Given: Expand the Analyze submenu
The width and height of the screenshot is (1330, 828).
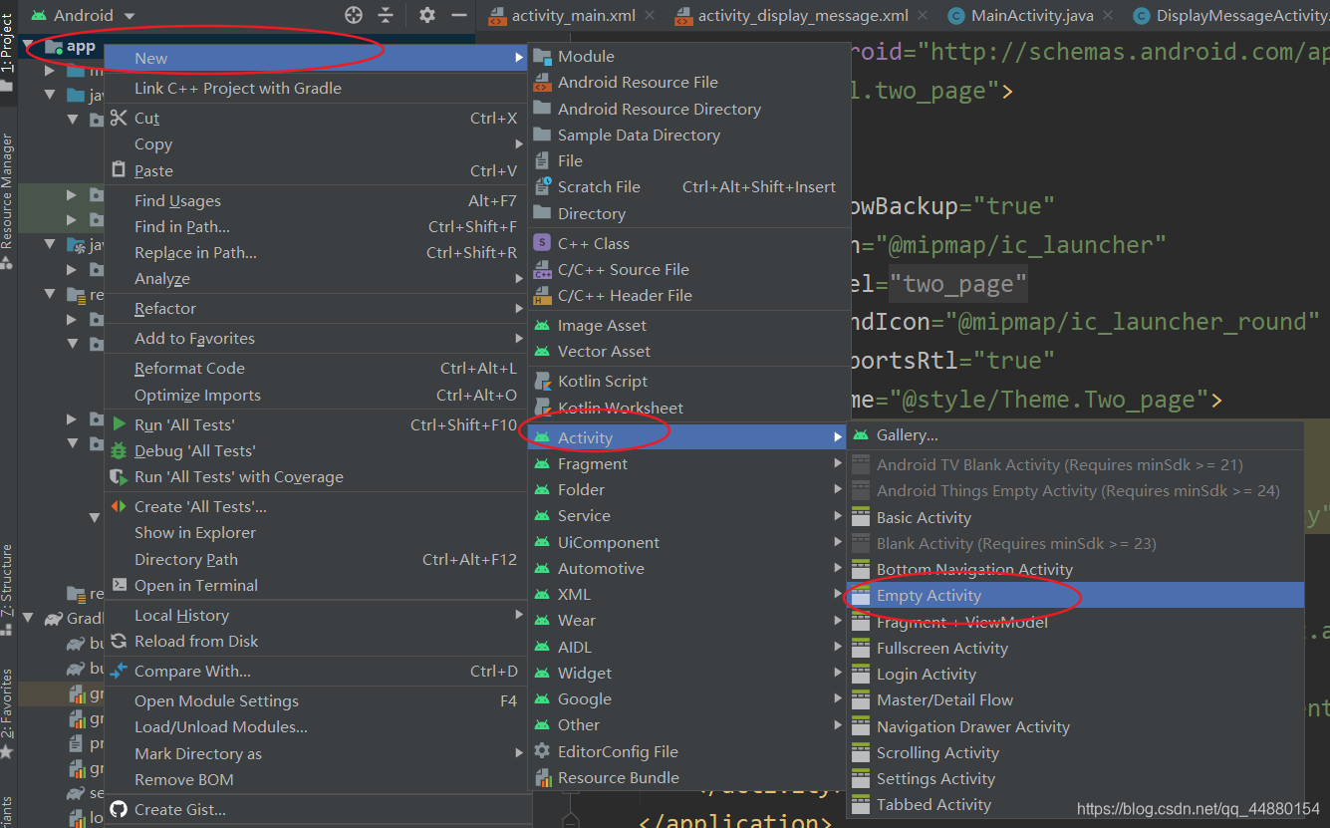Looking at the screenshot, I should (x=518, y=279).
